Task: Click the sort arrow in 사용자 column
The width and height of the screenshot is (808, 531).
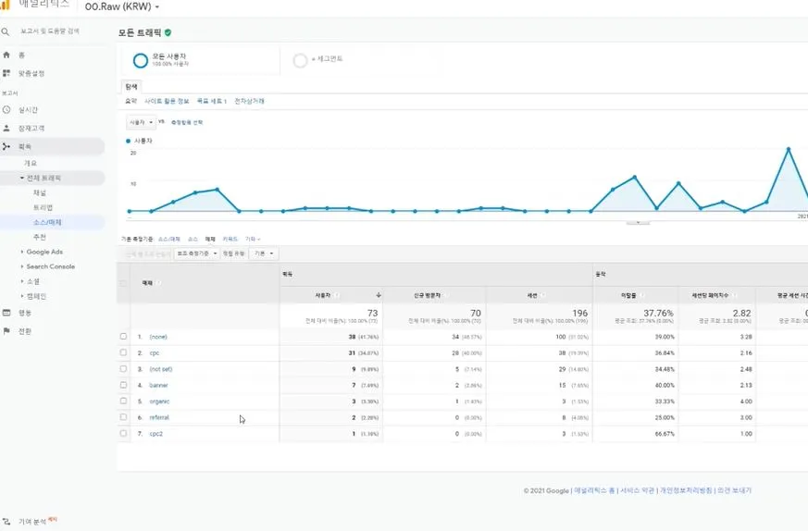Action: (379, 295)
